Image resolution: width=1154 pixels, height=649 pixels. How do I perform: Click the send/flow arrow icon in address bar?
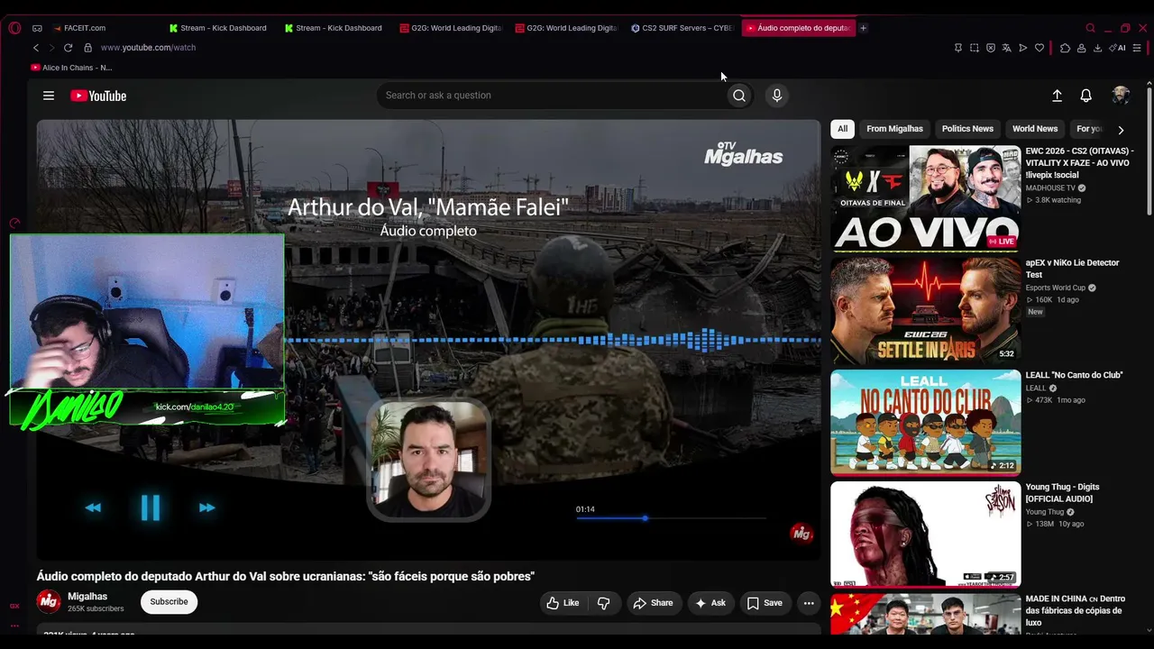pyautogui.click(x=1023, y=48)
